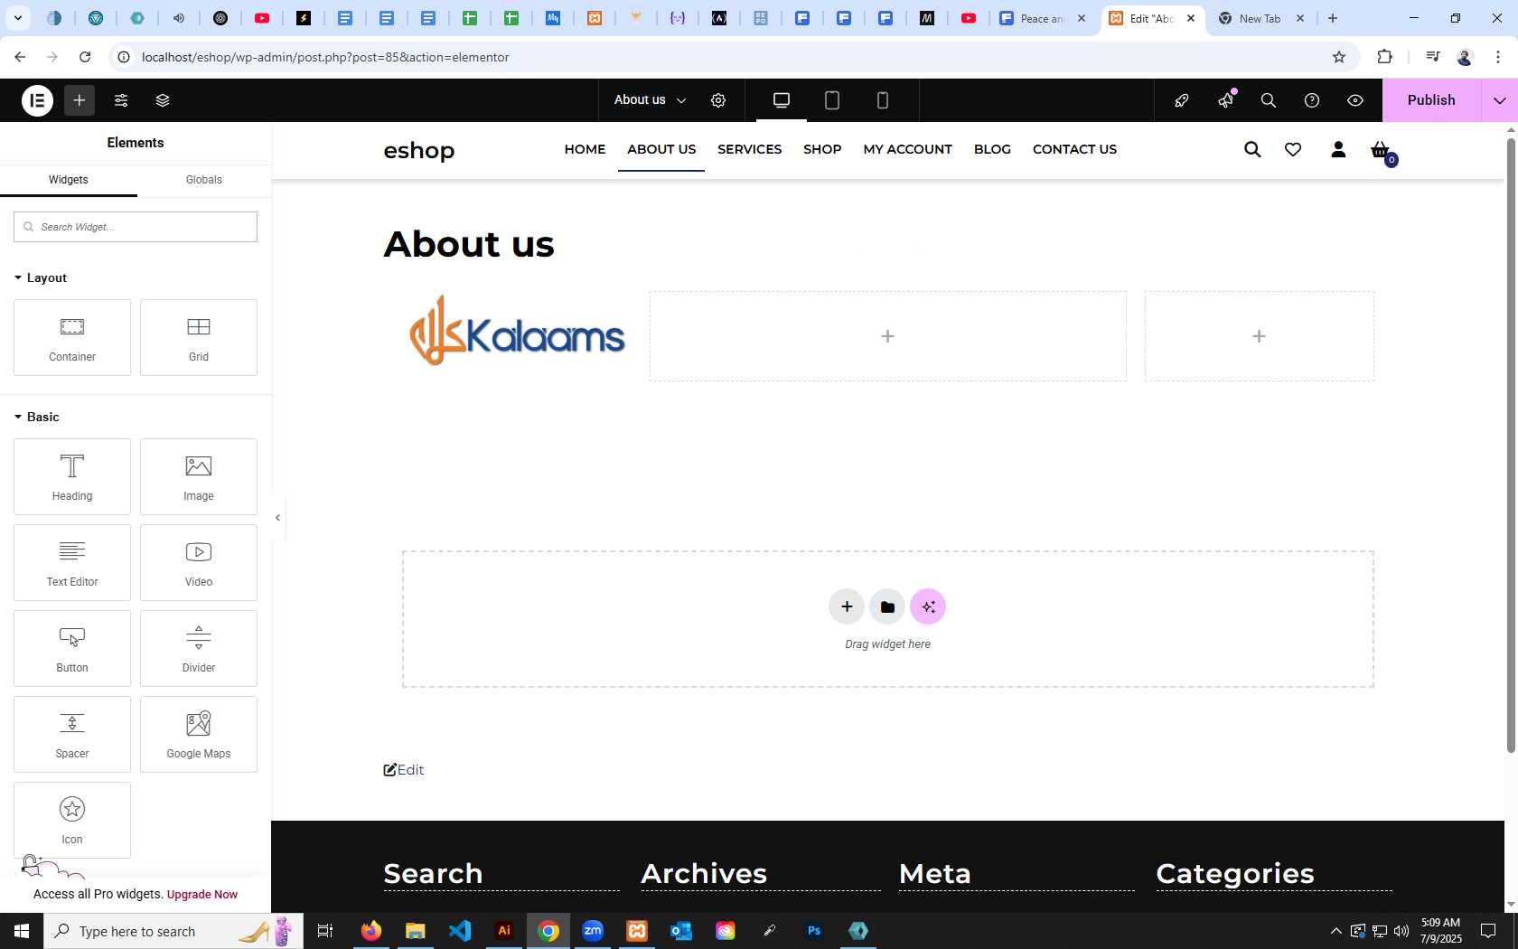Collapse the Layout section
Viewport: 1518px width, 949px height.
pyautogui.click(x=41, y=277)
